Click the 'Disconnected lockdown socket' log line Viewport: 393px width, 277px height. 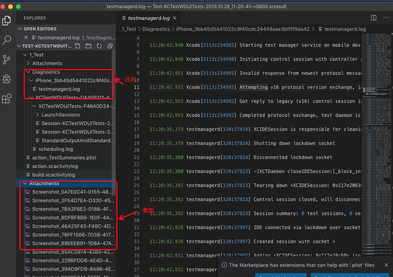pyautogui.click(x=293, y=157)
